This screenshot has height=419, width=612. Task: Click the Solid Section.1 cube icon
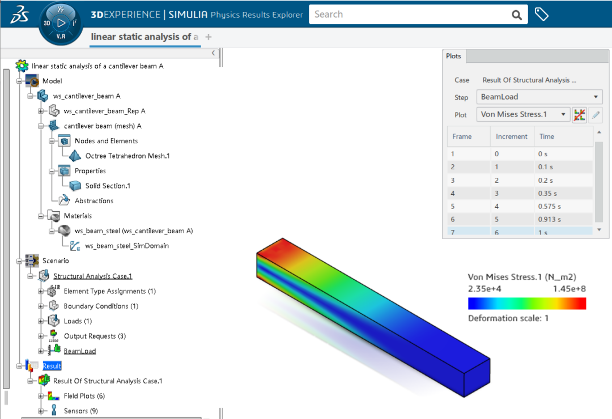75,186
